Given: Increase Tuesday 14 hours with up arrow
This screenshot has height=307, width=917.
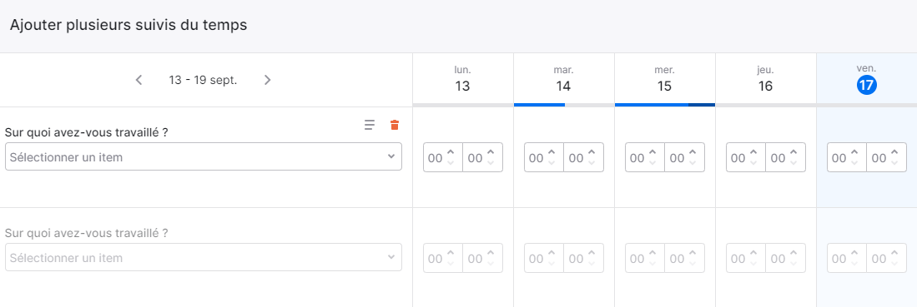Looking at the screenshot, I should 552,152.
